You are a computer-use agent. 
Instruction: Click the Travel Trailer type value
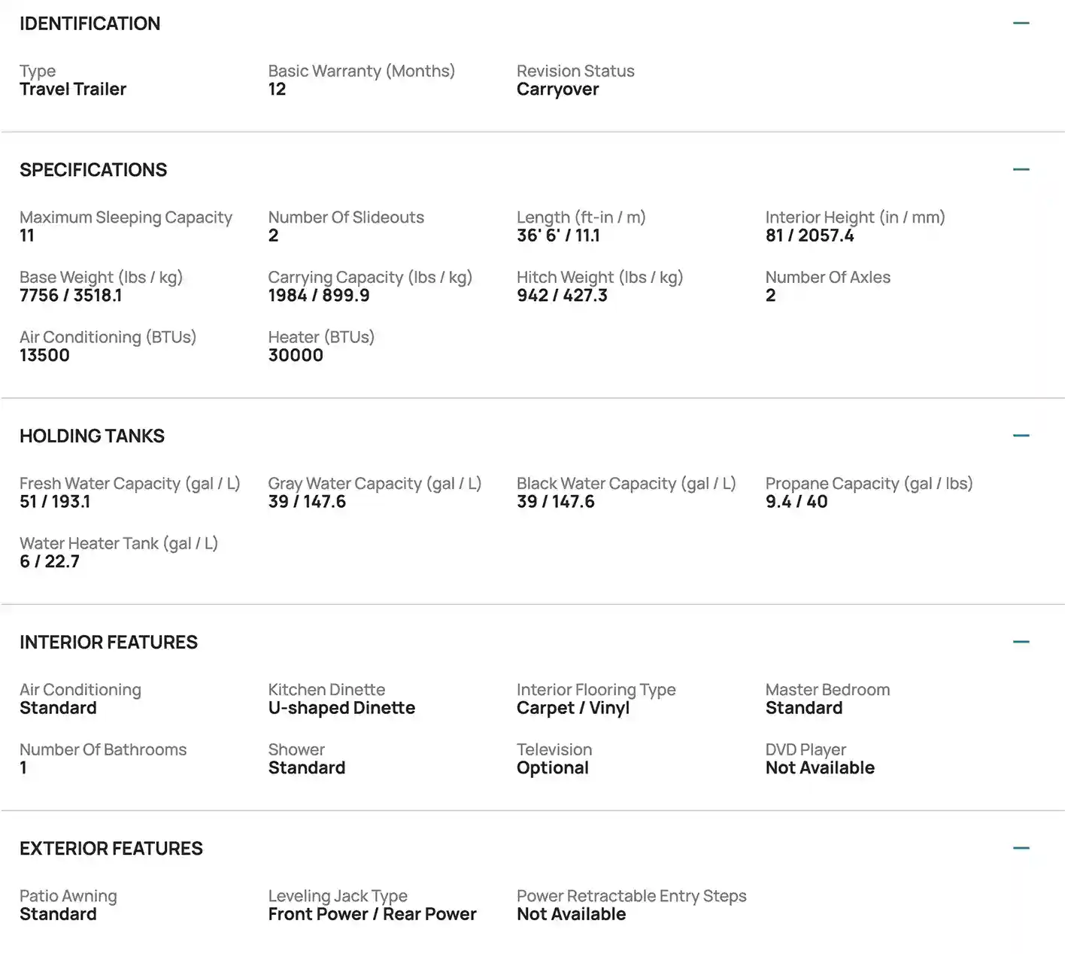click(73, 90)
